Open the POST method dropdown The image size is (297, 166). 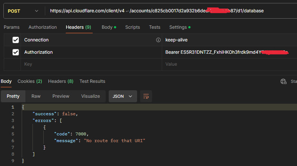(23, 11)
